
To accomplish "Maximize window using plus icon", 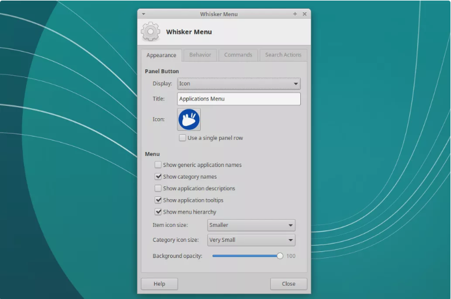I will pos(295,14).
